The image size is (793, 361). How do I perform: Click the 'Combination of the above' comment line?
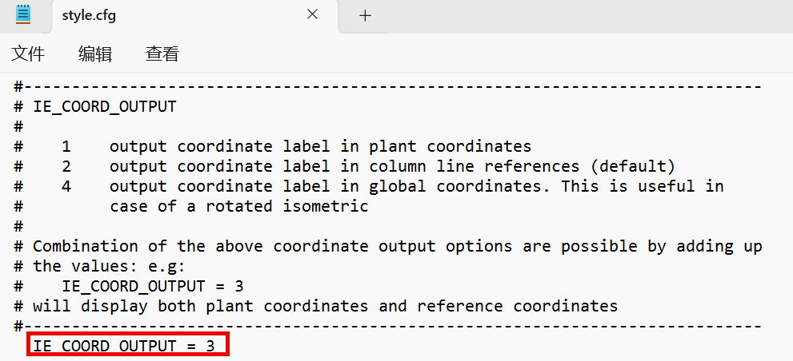coord(392,246)
